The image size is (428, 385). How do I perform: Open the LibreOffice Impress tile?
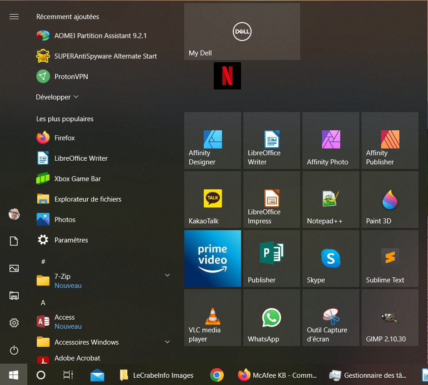tap(272, 199)
